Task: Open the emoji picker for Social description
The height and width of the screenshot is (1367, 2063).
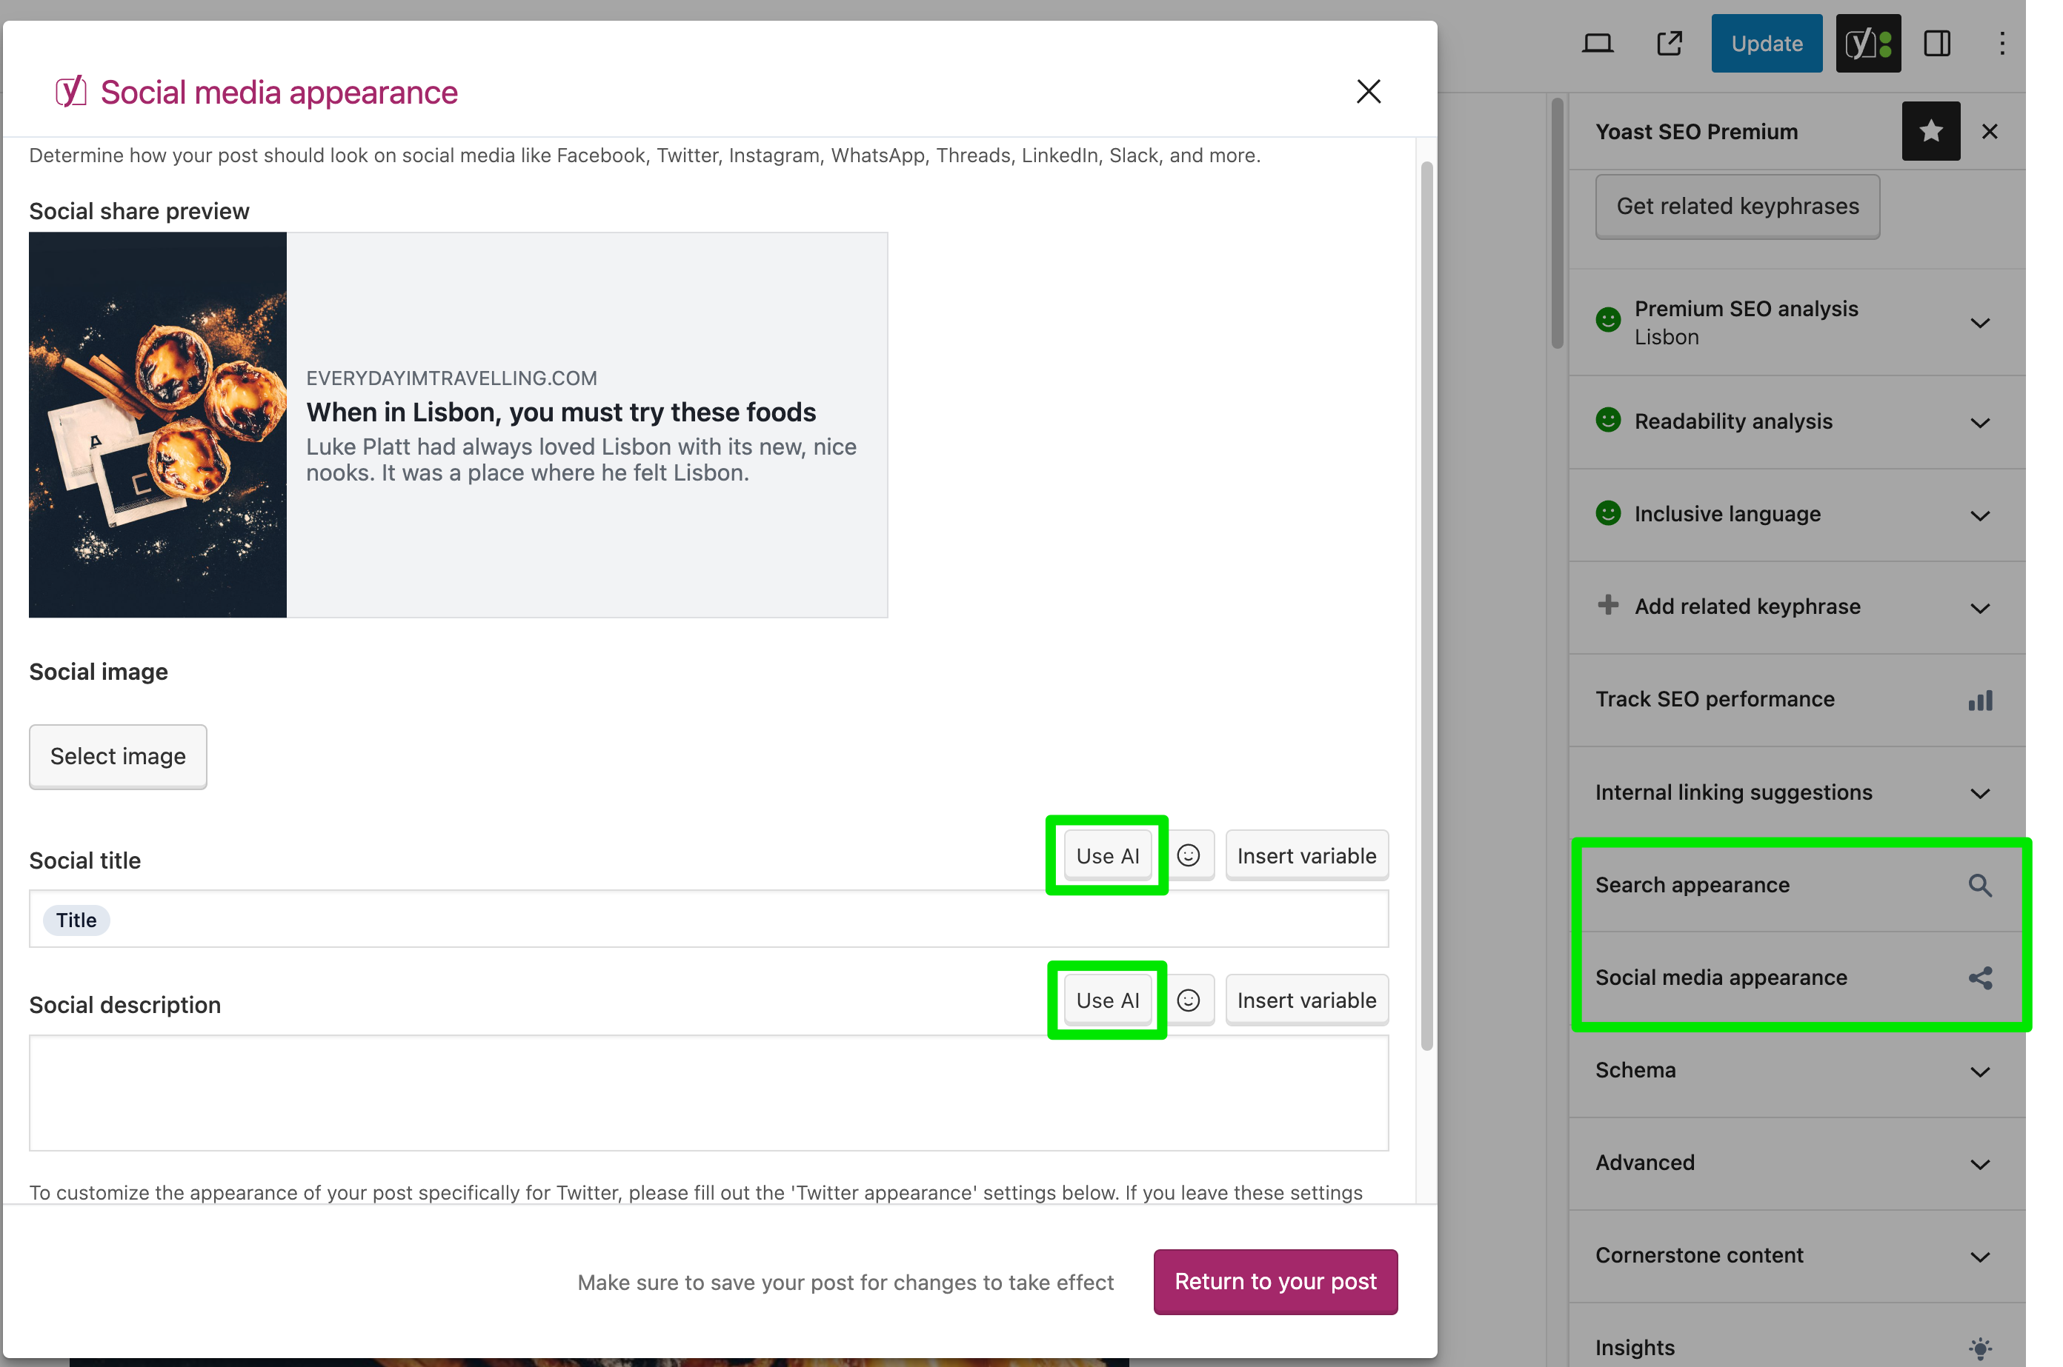Action: [x=1188, y=1000]
